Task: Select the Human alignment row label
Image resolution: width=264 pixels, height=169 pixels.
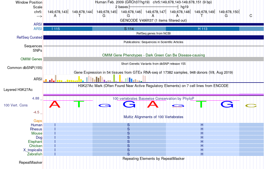Action: (36, 125)
